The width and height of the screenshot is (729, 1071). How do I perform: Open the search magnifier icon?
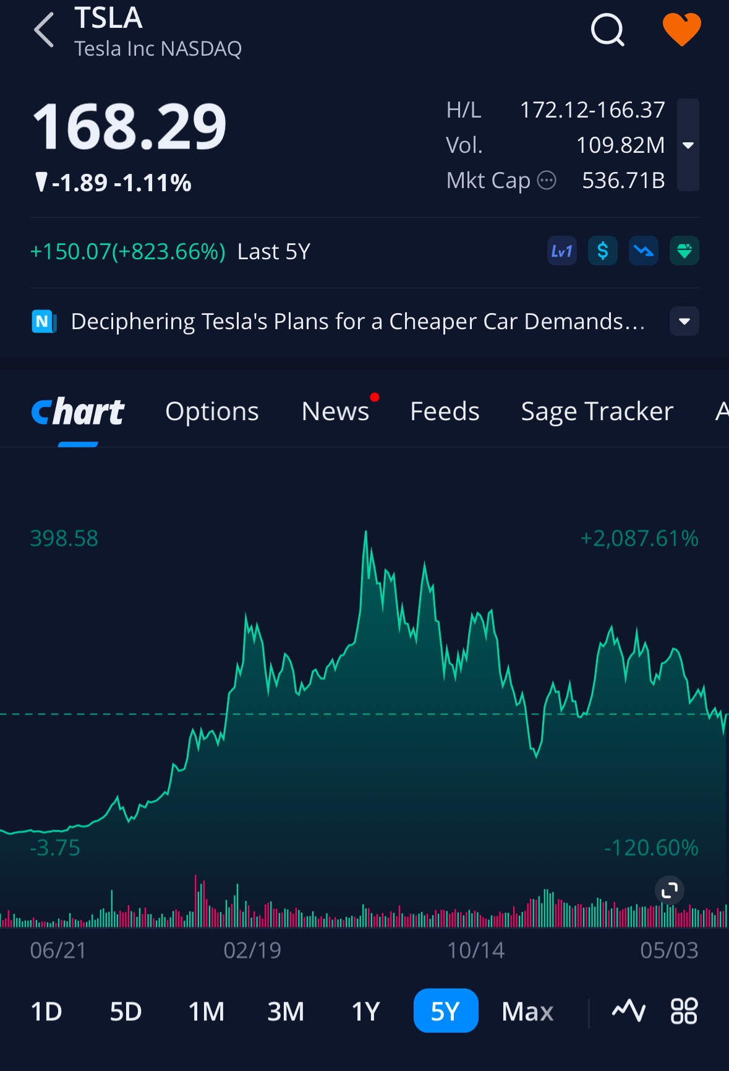(x=608, y=30)
